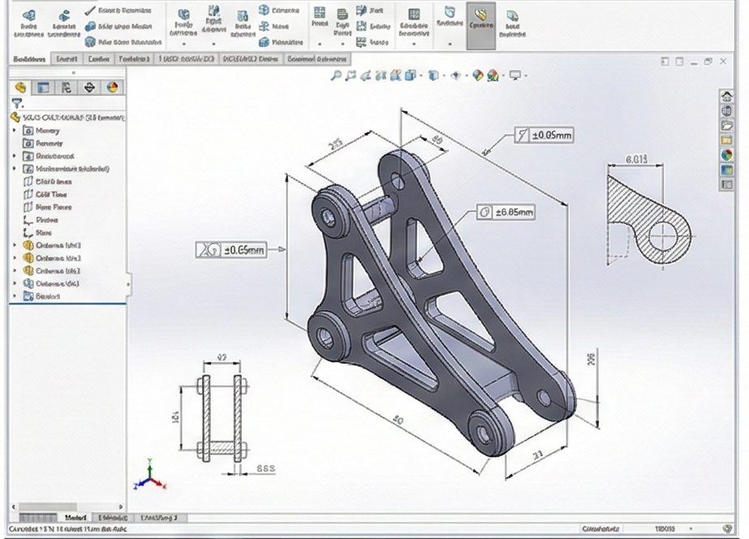Viewport: 749px width, 539px height.
Task: Click the 50 dimension along the bracket base
Action: point(398,420)
